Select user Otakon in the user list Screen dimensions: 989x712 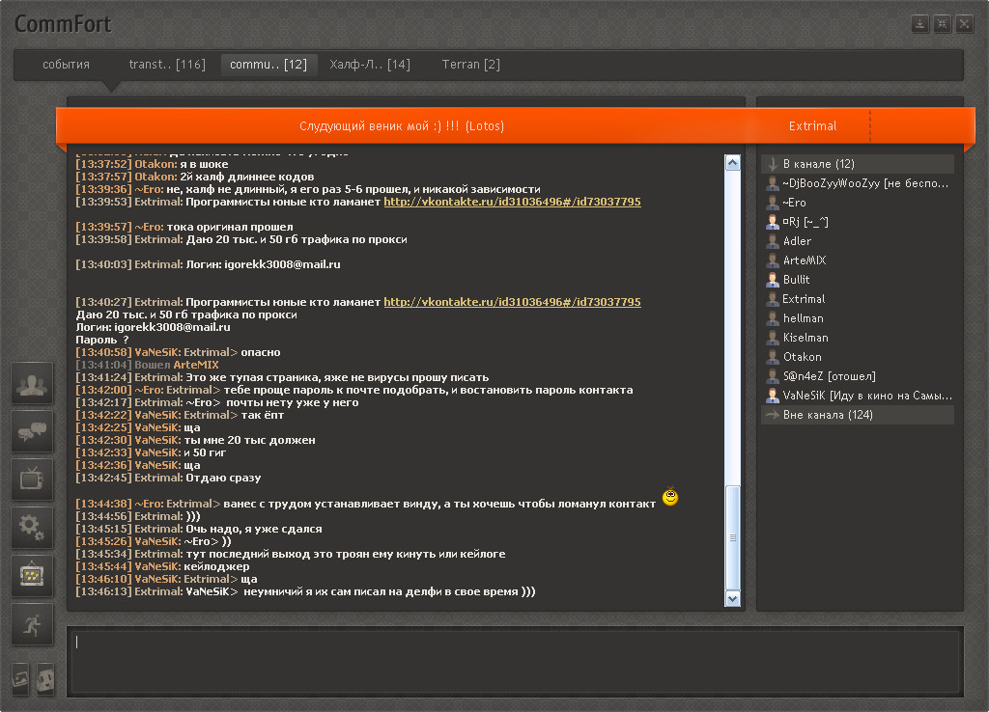tap(802, 357)
